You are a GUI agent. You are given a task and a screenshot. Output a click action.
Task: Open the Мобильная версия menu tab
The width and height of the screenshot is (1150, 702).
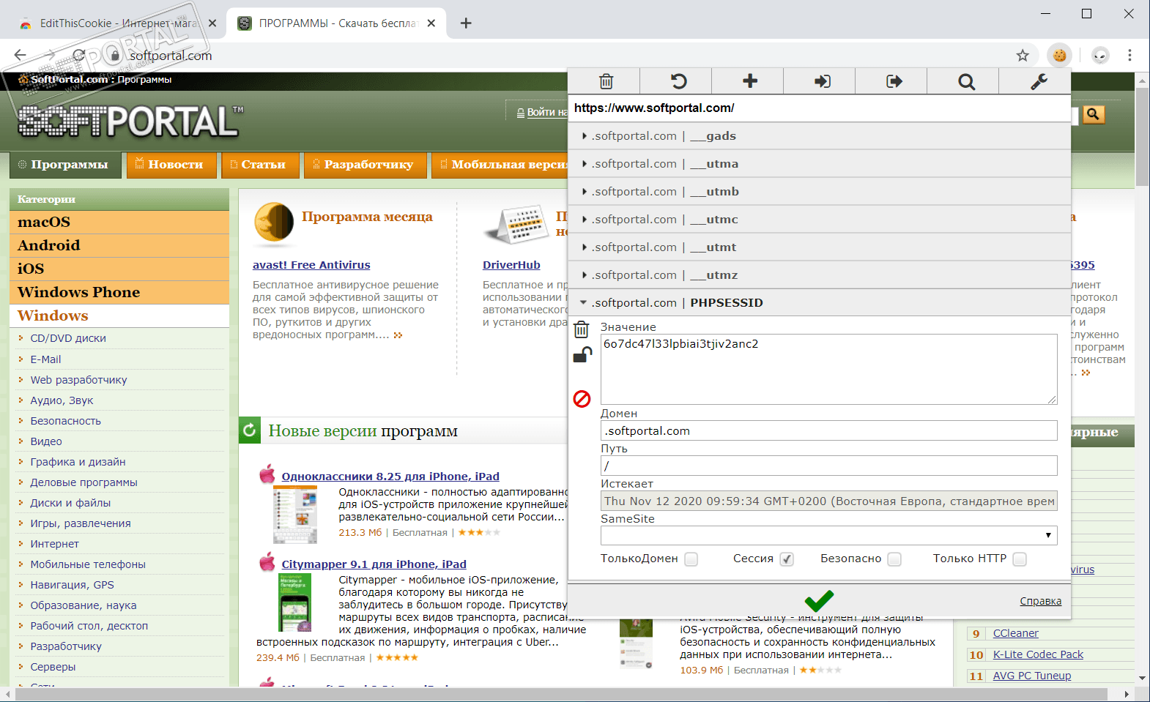pos(500,165)
